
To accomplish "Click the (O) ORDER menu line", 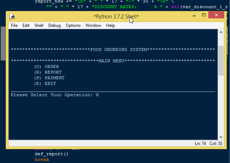I will pos(46,66).
